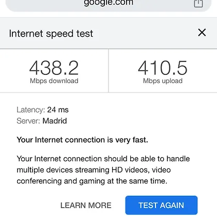Image resolution: width=217 pixels, height=217 pixels.
Task: Open the LEARN MORE link
Action: tap(86, 206)
